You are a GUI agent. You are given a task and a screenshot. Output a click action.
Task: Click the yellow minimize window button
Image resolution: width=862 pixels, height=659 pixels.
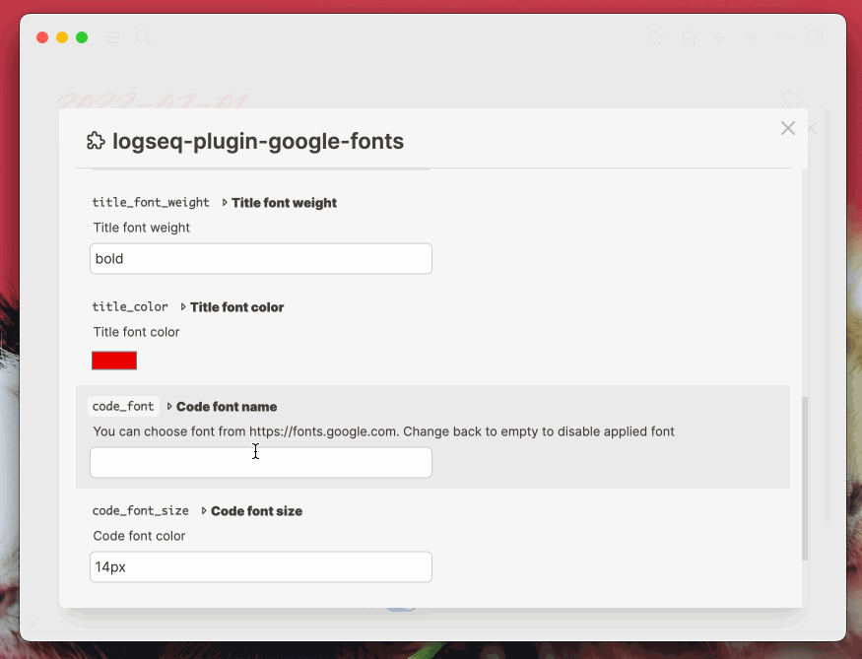tap(62, 37)
